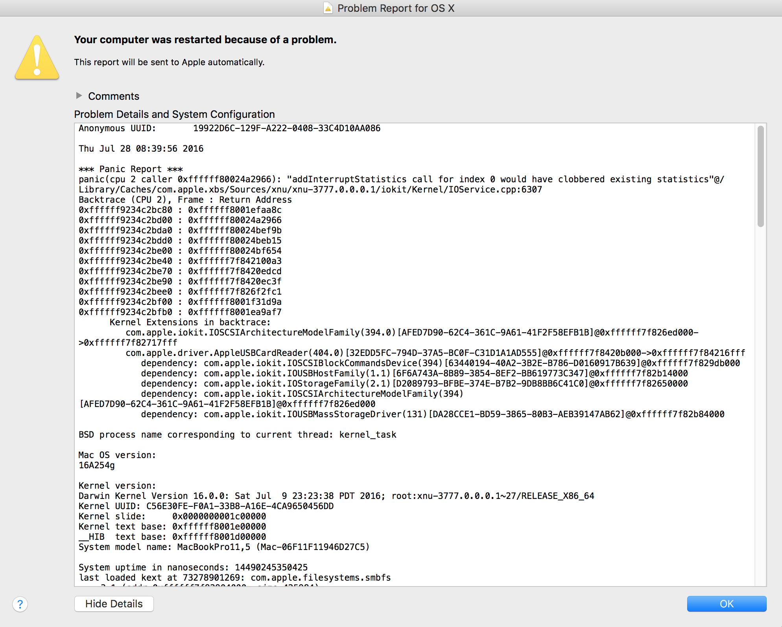Screen dimensions: 782x627
Task: Click the panic(cpu 2 caller line
Action: (x=401, y=185)
